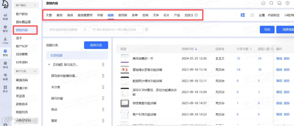This screenshot has height=126, width=294.
Task: Open the help question mark in header
Action: 287,3
